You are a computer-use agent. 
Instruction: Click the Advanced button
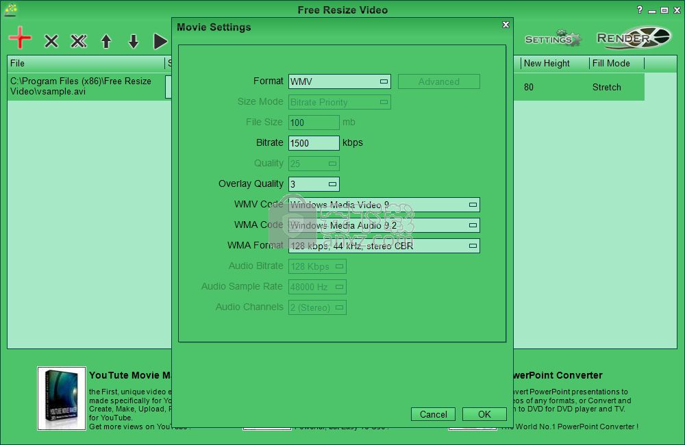[439, 81]
